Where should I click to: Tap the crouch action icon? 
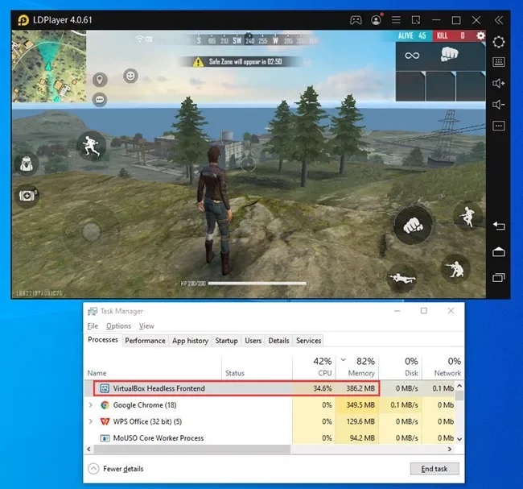coord(455,269)
